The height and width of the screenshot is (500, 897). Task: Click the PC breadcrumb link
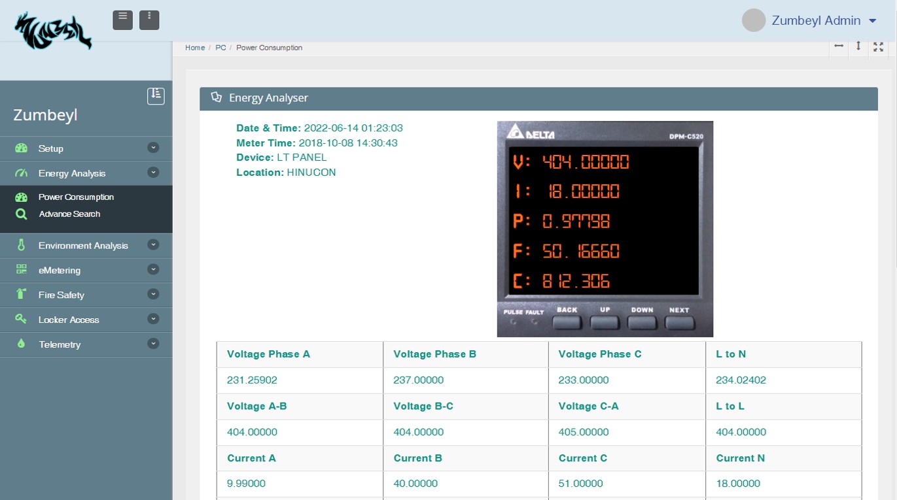(220, 48)
